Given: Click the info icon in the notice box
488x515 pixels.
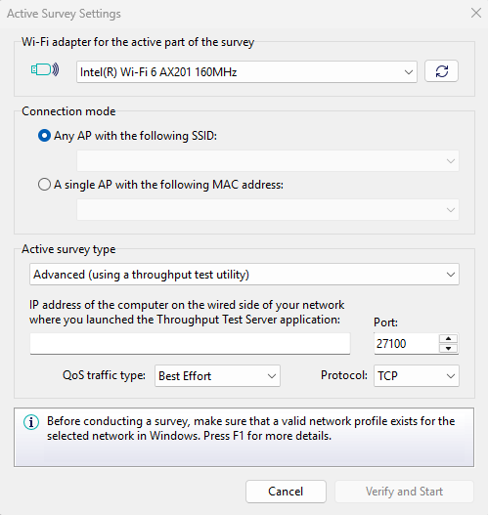Looking at the screenshot, I should (x=31, y=422).
